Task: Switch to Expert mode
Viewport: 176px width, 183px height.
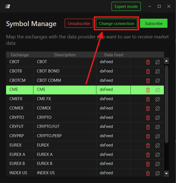Action: pyautogui.click(x=126, y=6)
